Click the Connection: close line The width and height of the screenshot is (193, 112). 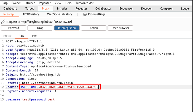21,79
